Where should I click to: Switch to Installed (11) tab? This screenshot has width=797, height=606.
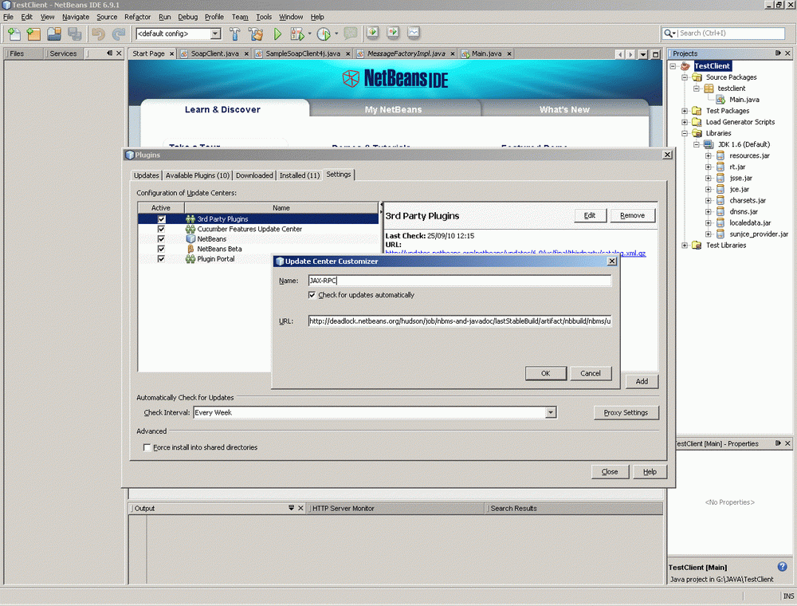point(300,175)
